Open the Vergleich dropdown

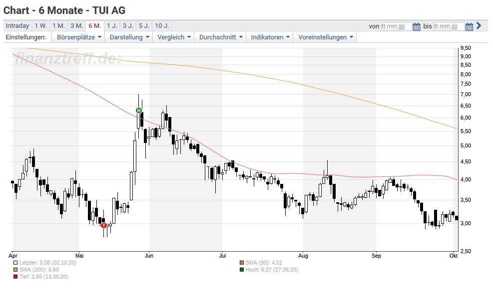click(173, 37)
